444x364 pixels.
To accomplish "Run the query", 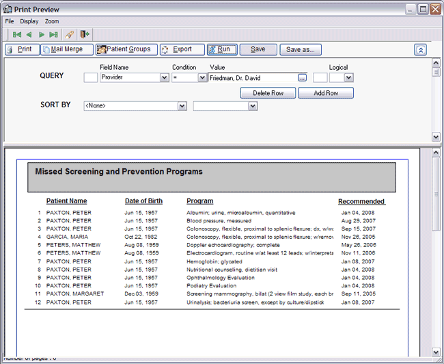I will [x=222, y=49].
